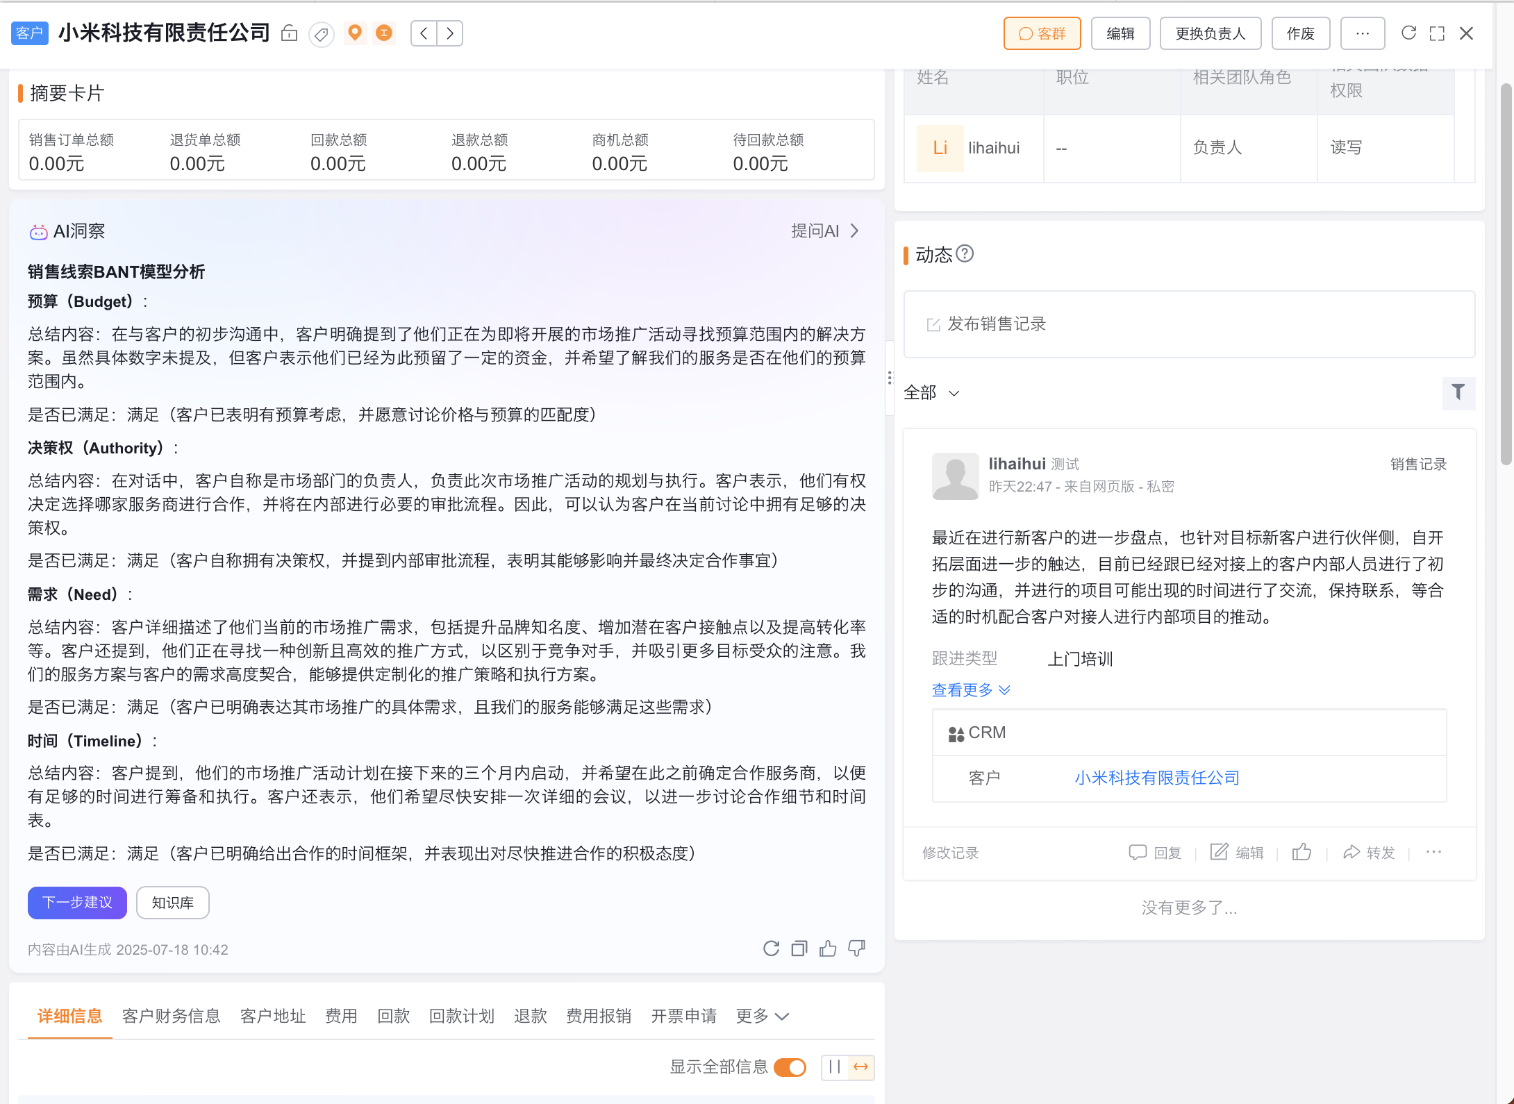
Task: Switch to 回款 tab
Action: (x=393, y=1017)
